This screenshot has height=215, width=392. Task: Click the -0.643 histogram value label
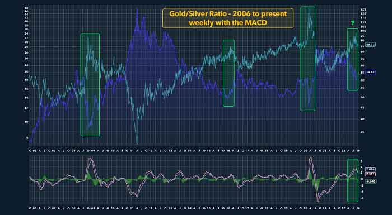(x=370, y=181)
